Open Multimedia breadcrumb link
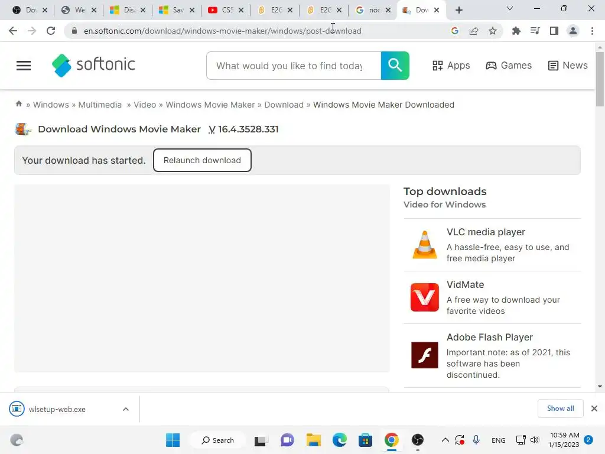 (100, 105)
